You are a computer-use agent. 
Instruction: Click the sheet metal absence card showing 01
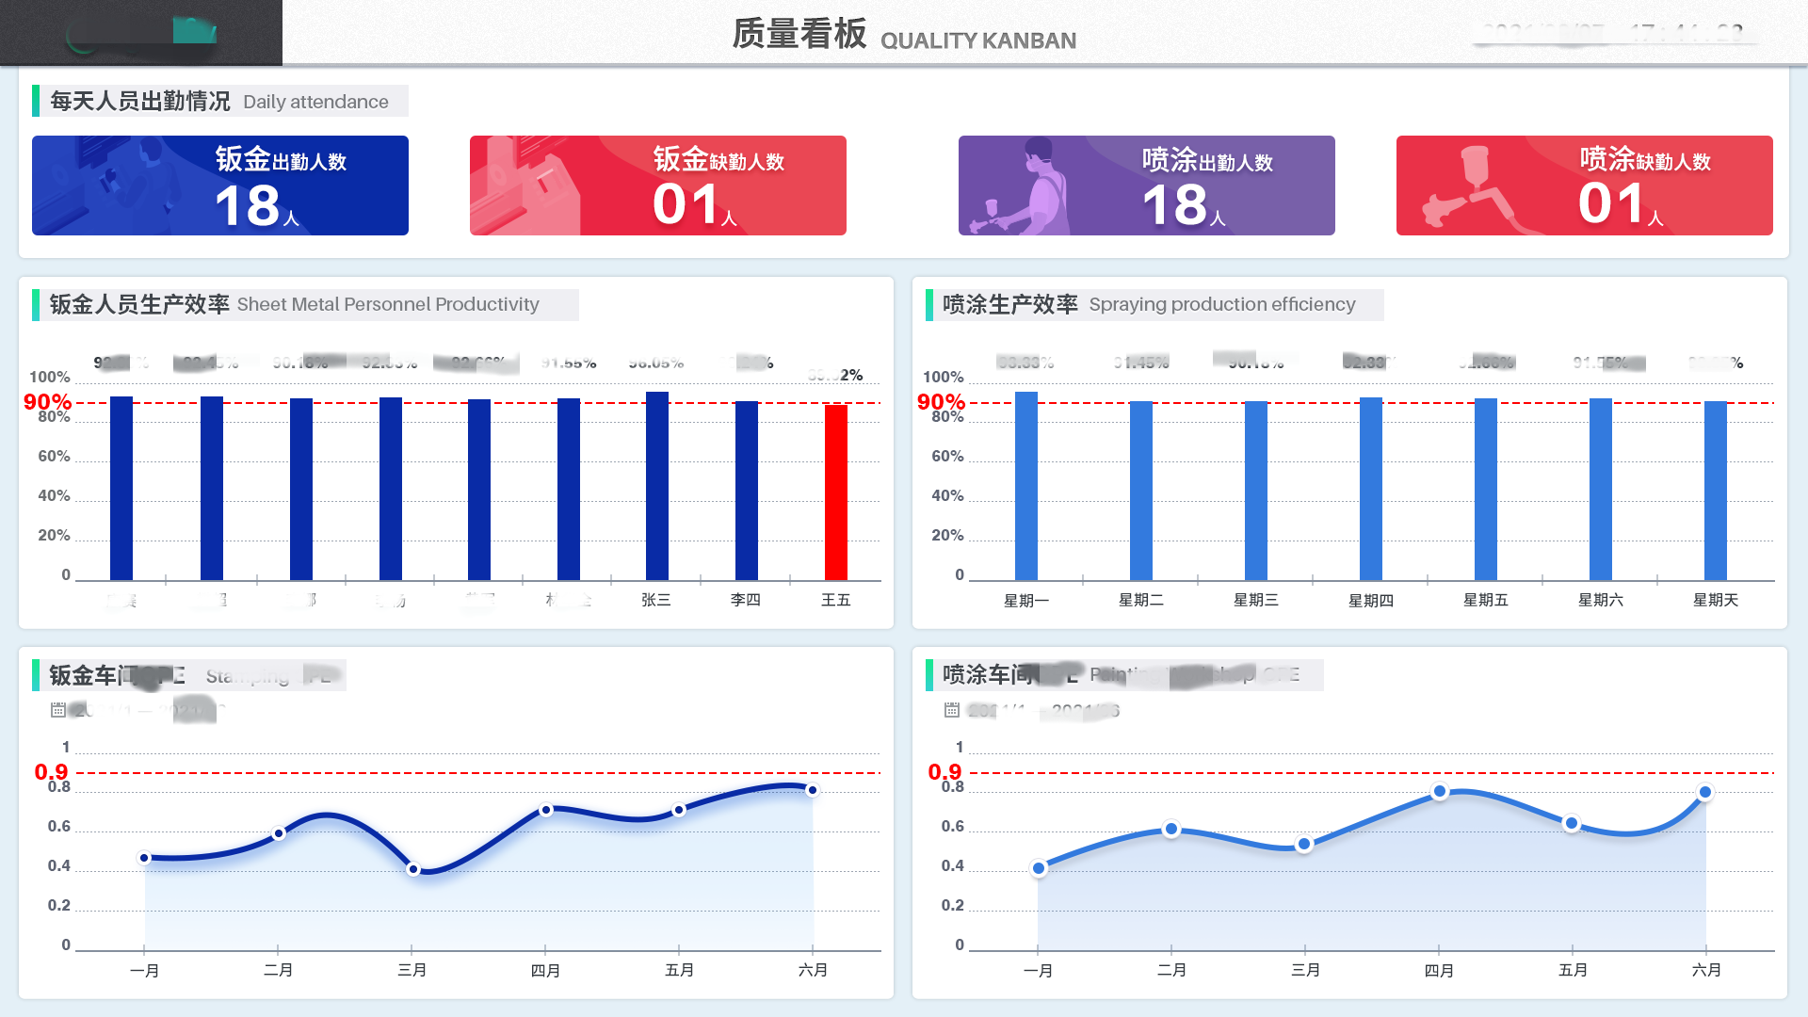(x=658, y=186)
